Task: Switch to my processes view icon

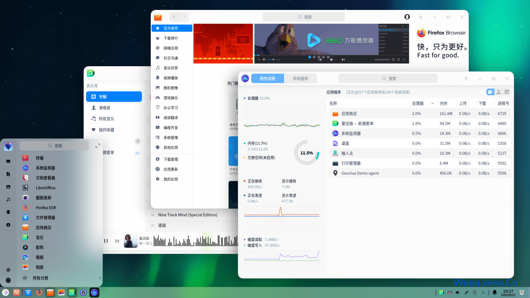Action: (499, 92)
